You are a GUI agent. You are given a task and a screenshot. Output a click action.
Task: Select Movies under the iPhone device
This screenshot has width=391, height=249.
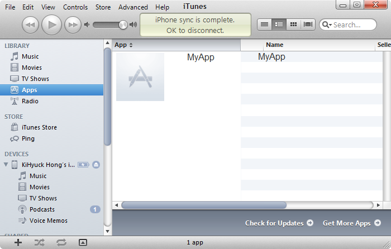pyautogui.click(x=51, y=187)
